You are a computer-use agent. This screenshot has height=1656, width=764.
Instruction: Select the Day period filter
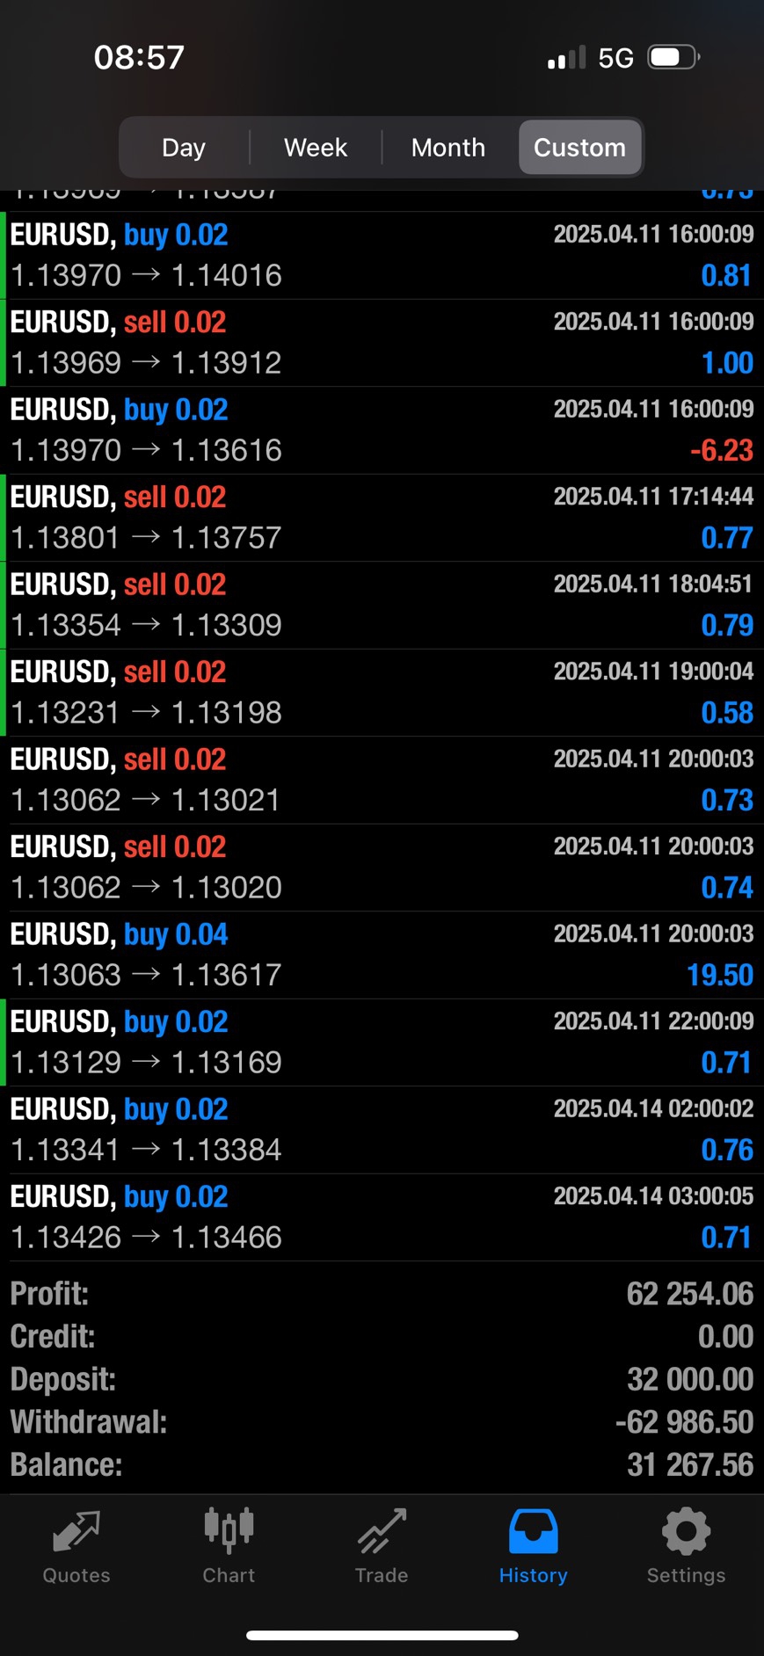pyautogui.click(x=184, y=147)
